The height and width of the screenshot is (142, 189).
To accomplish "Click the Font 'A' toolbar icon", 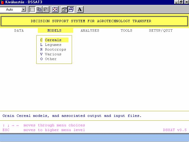I will coord(80,9).
